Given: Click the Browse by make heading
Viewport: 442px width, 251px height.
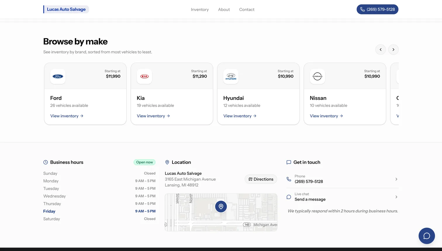Looking at the screenshot, I should click(x=75, y=41).
